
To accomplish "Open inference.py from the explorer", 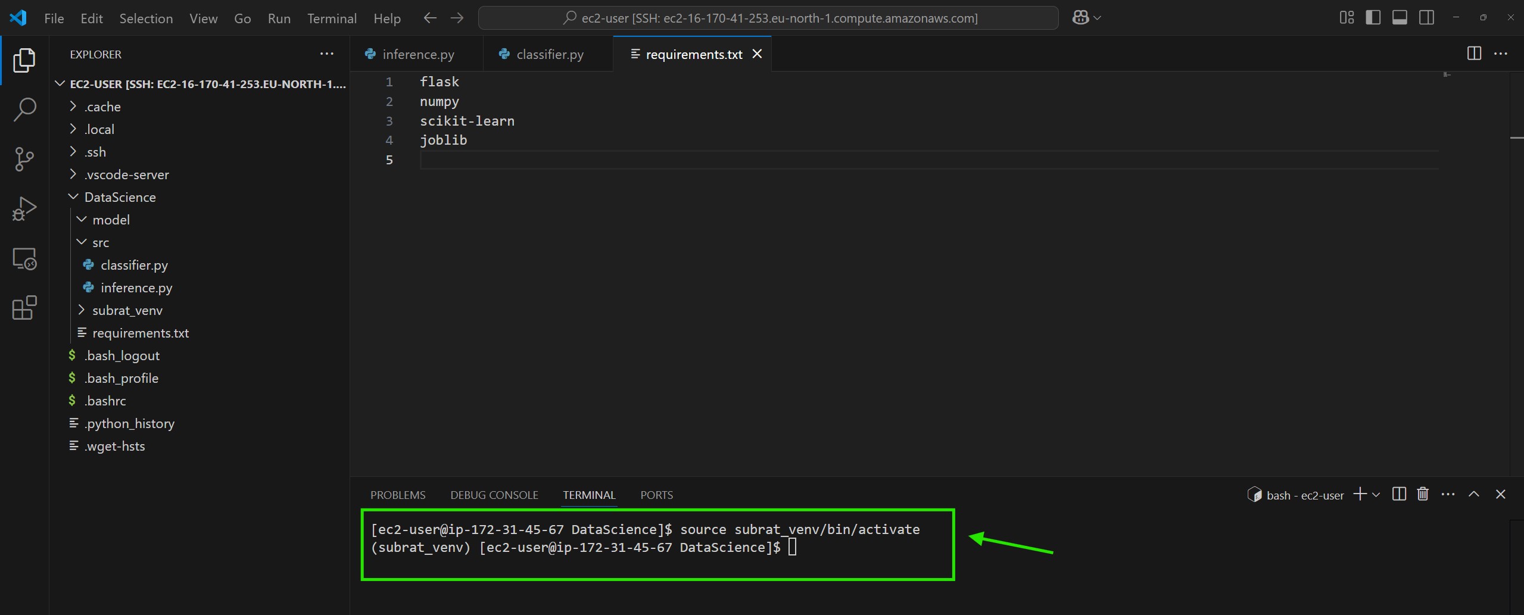I will [136, 288].
